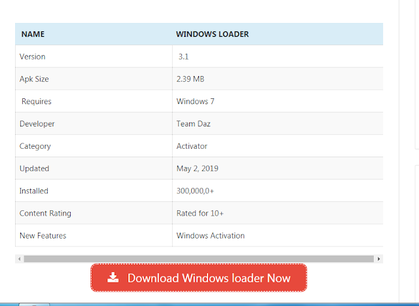Click the 300,000,0+ installs value
This screenshot has width=419, height=306.
tap(195, 191)
